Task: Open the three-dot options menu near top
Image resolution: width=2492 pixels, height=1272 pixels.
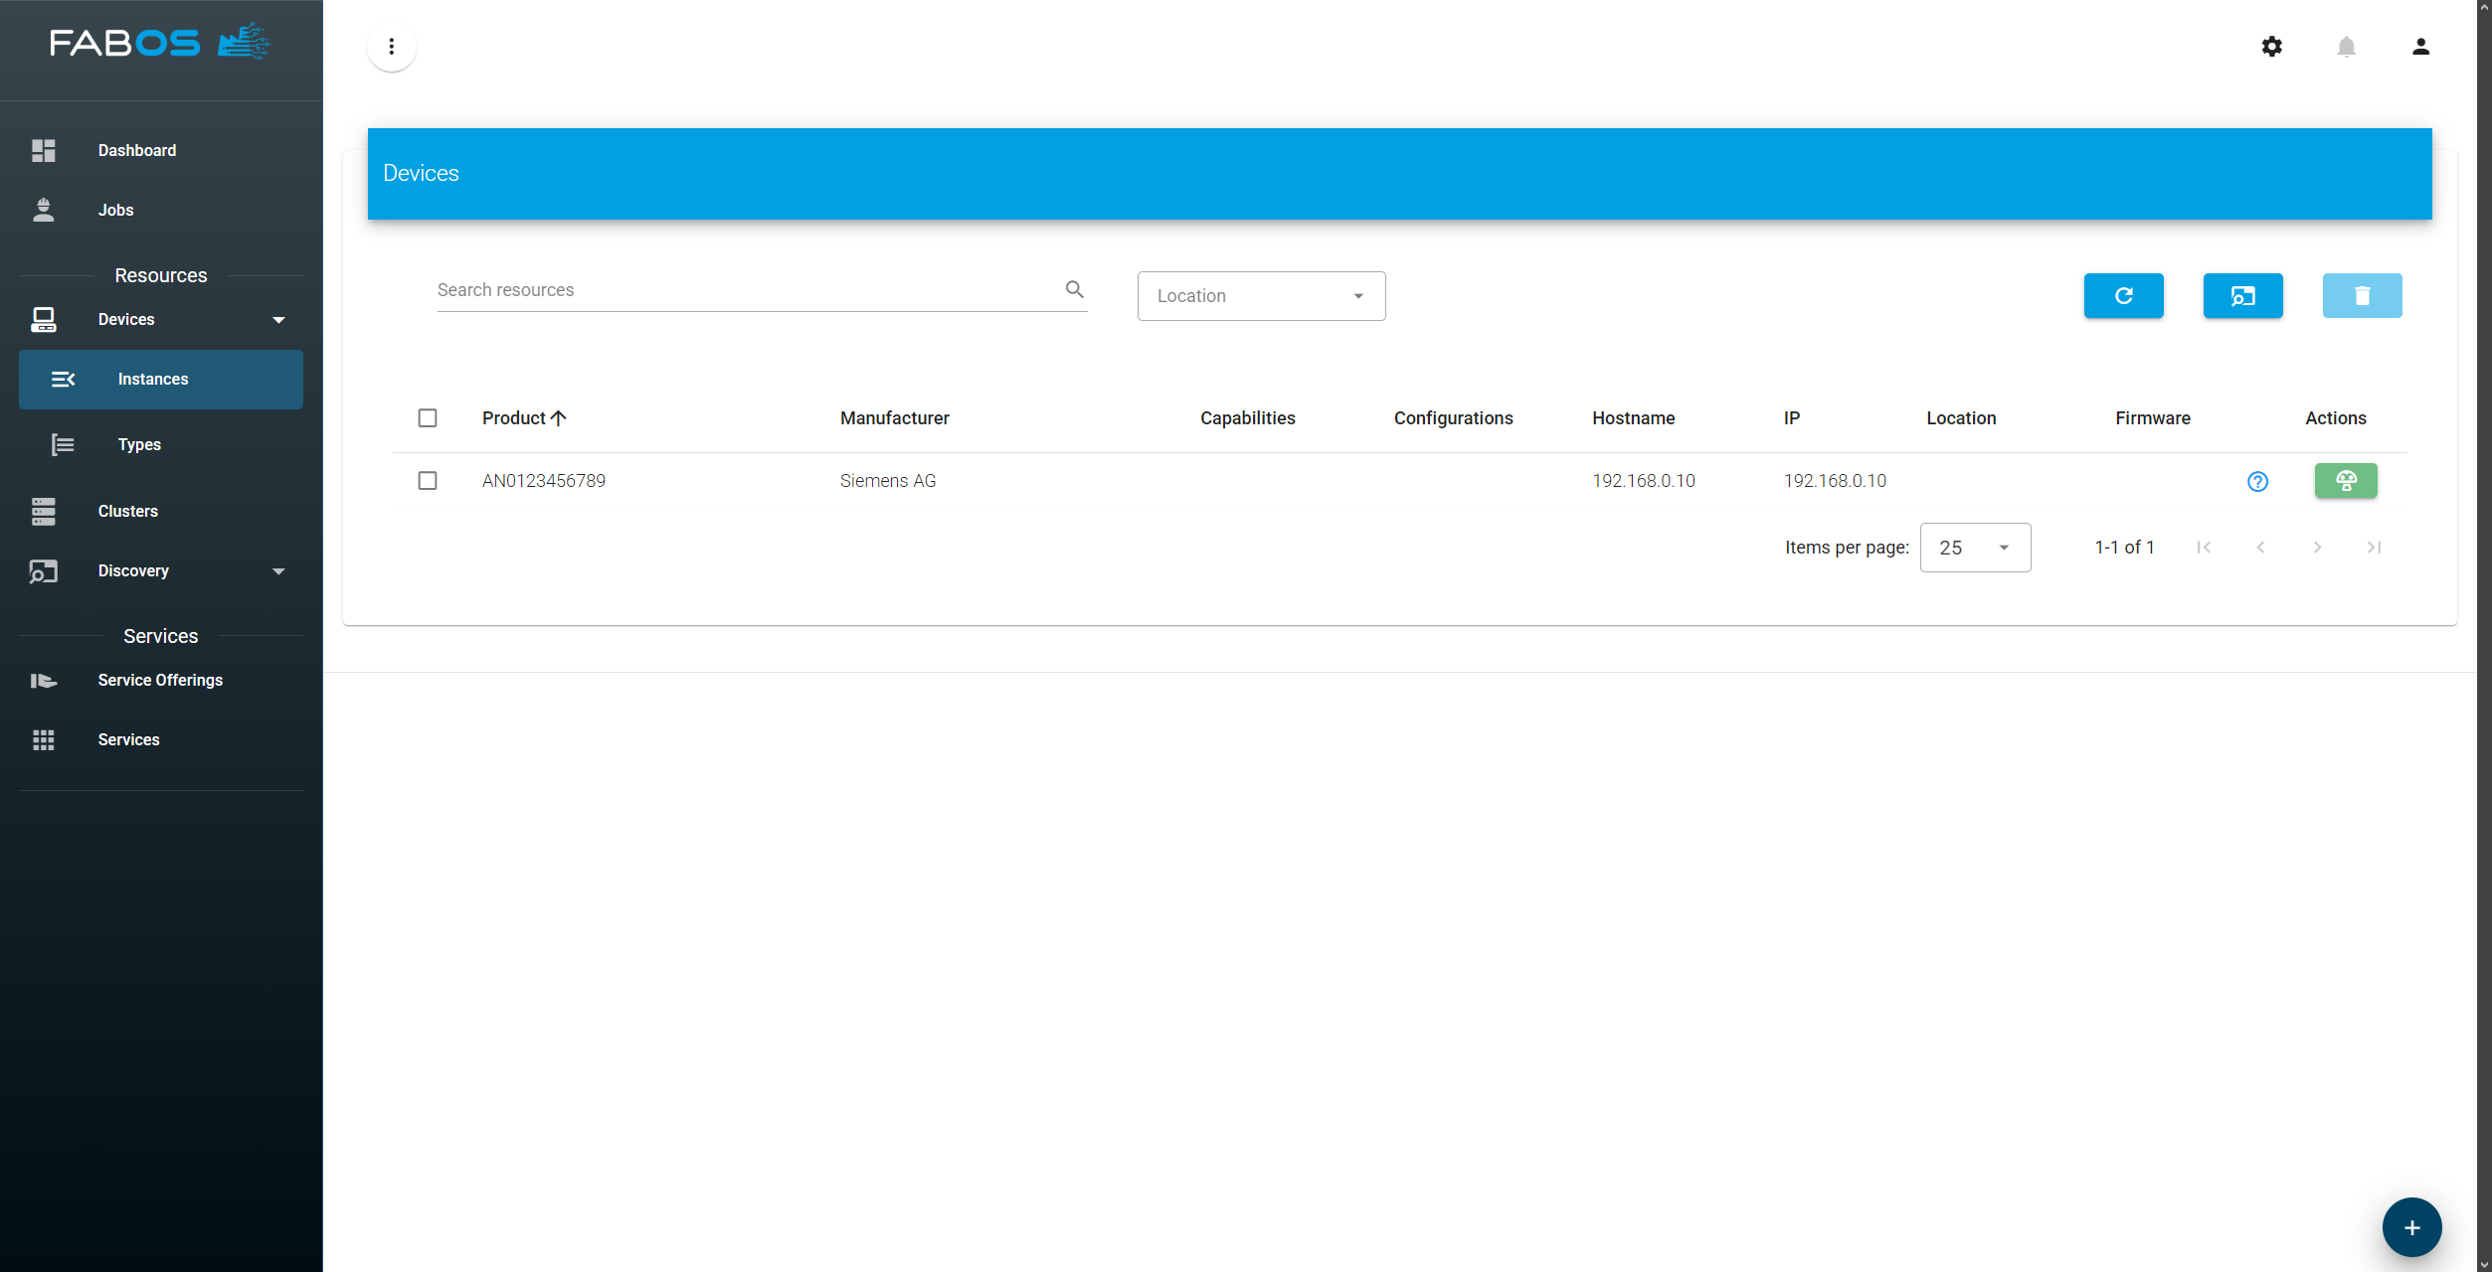Action: [391, 47]
